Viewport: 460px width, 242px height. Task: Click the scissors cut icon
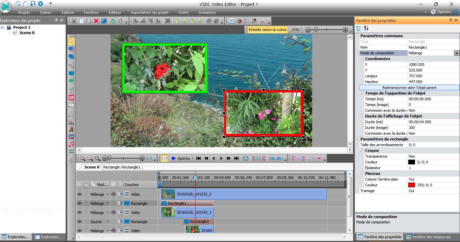(74, 21)
